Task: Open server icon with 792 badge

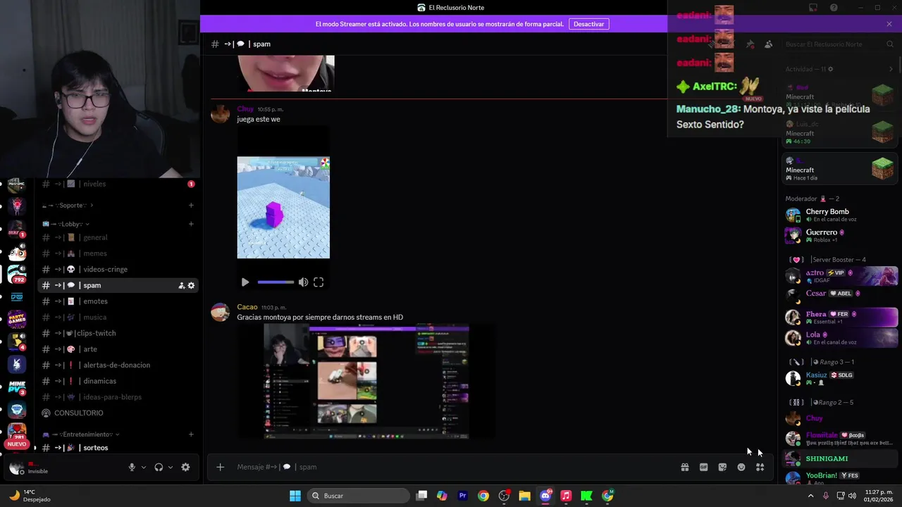Action: [x=17, y=274]
